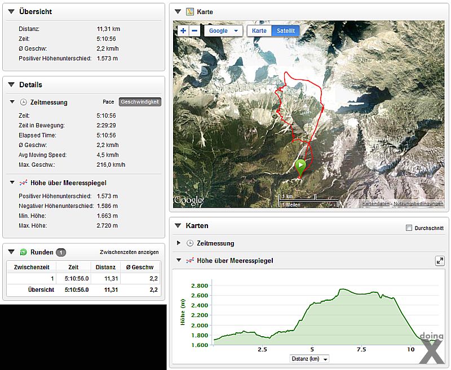The width and height of the screenshot is (451, 370).
Task: Open the Distanz (km) axis dropdown
Action: click(x=309, y=359)
